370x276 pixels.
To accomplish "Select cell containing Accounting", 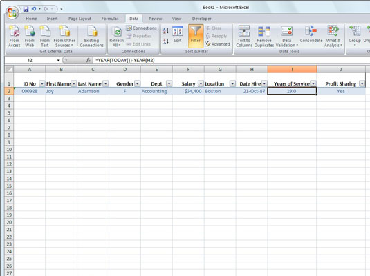I will click(x=156, y=91).
